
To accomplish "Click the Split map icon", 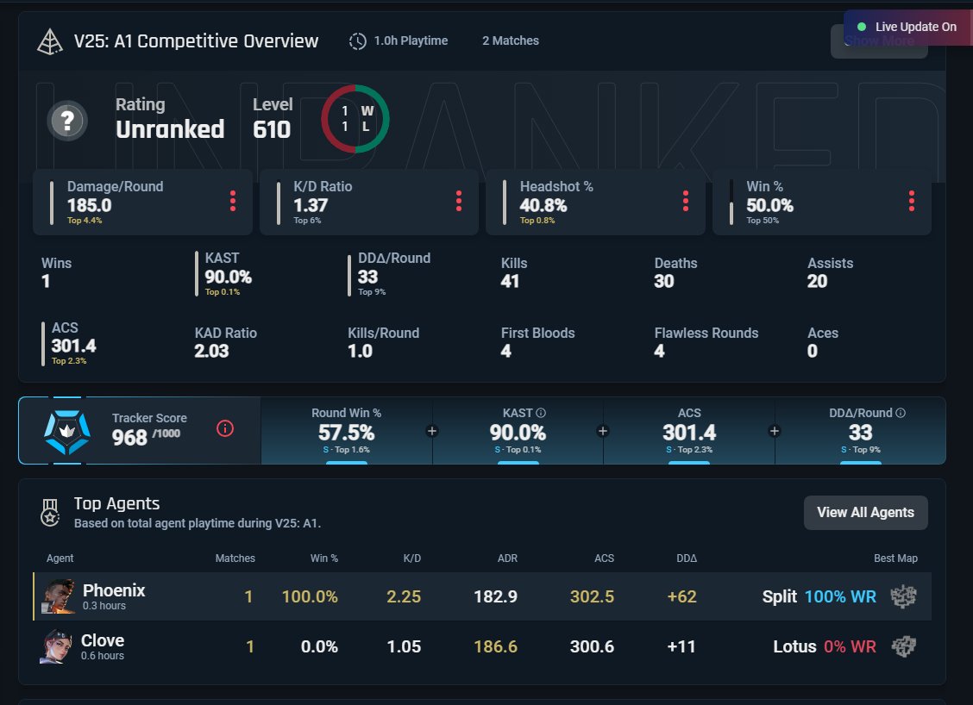I will click(903, 596).
